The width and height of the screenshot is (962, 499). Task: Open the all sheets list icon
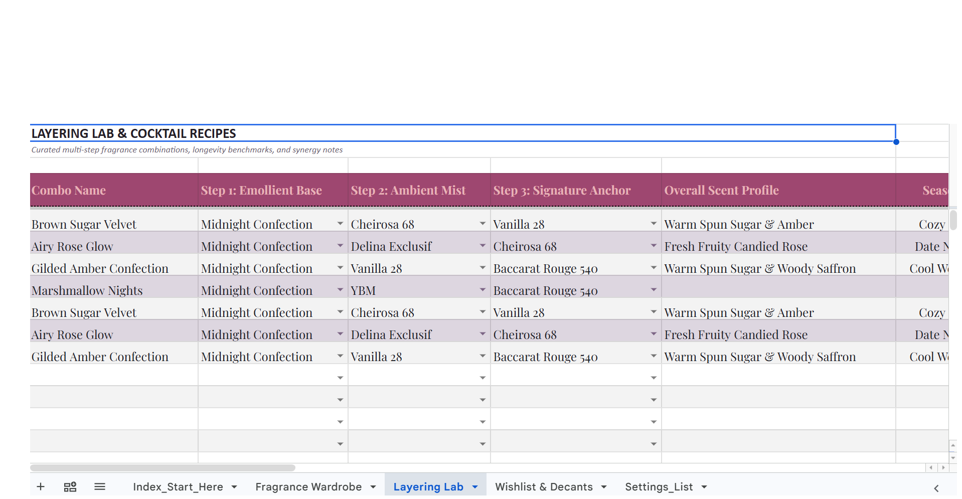[100, 486]
